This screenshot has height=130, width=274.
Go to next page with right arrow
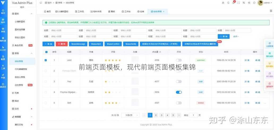click(x=179, y=115)
